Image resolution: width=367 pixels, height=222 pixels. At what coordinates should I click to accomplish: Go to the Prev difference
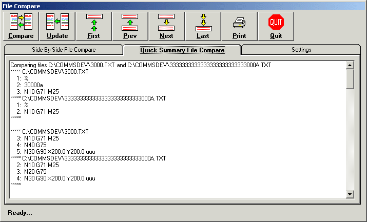(x=130, y=26)
